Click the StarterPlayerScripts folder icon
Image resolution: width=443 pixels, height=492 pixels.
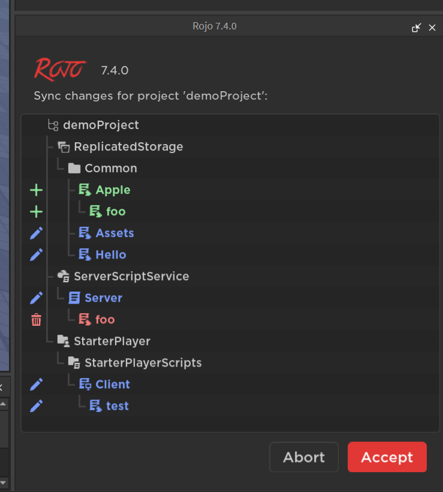click(x=74, y=363)
